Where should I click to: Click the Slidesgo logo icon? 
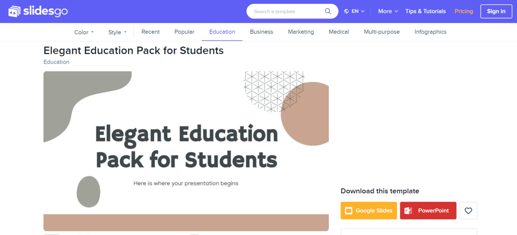click(x=15, y=12)
